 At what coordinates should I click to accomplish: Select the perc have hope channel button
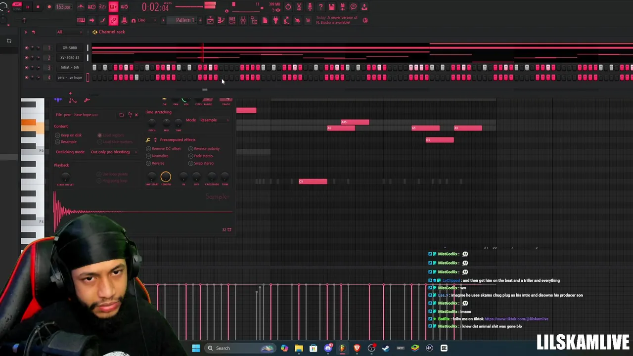(70, 78)
